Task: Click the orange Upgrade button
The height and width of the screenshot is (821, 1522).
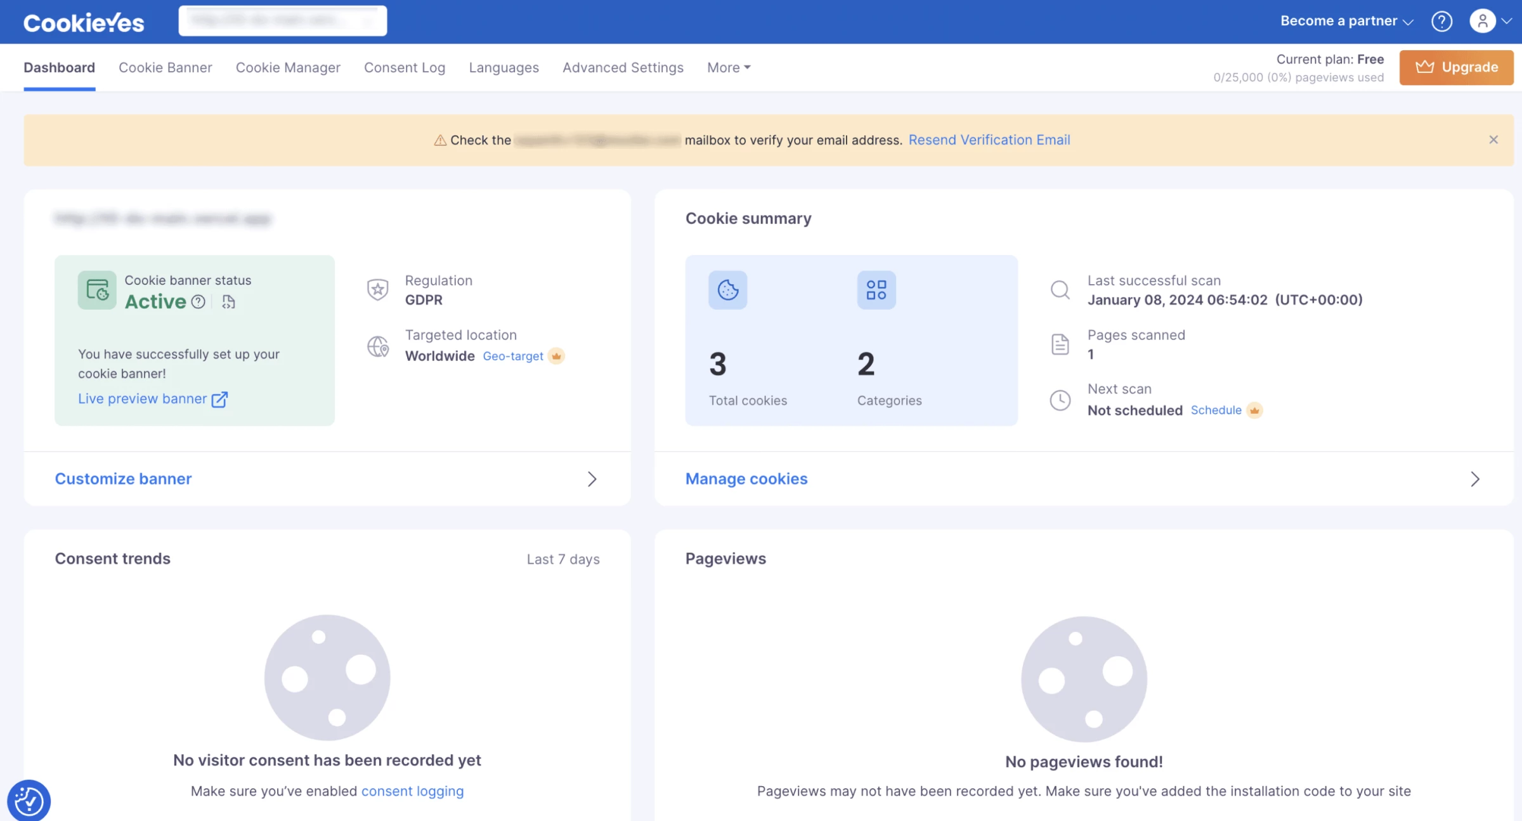Action: click(1456, 67)
